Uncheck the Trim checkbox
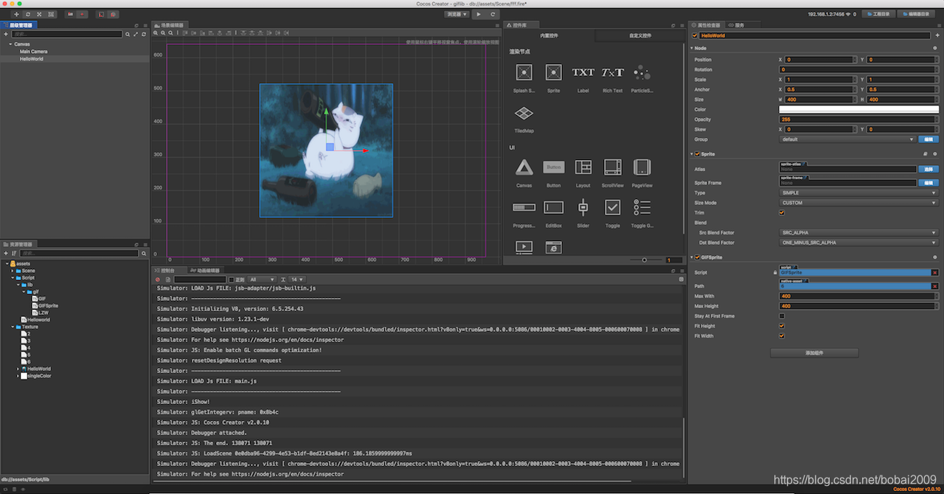The image size is (944, 494). coord(782,212)
